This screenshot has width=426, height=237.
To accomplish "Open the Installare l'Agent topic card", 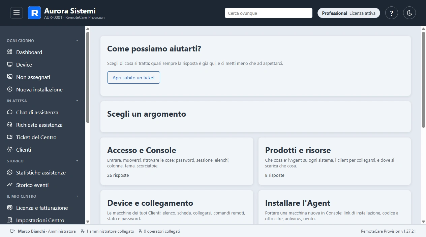I will click(x=335, y=207).
